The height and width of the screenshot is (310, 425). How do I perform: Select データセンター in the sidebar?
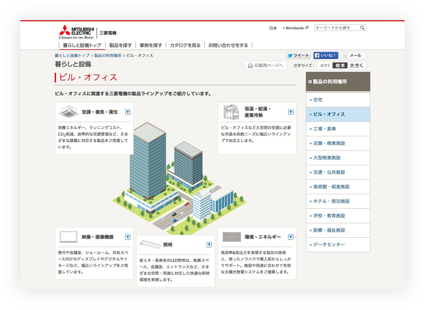pyautogui.click(x=338, y=245)
